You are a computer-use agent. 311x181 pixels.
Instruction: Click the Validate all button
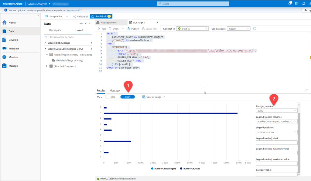81,16
